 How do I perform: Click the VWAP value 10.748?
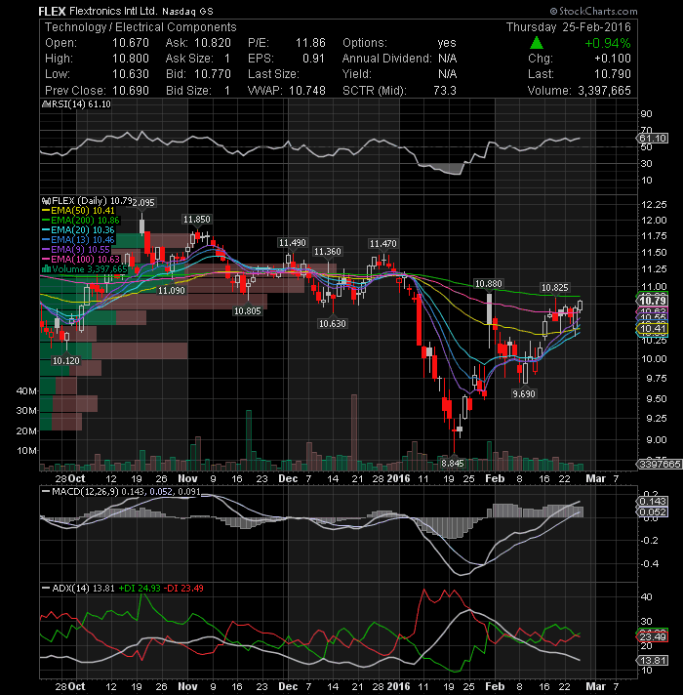[307, 91]
